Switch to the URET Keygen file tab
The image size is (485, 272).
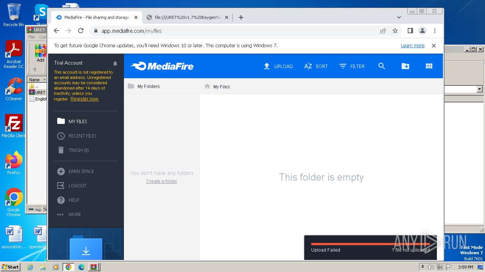coord(188,17)
